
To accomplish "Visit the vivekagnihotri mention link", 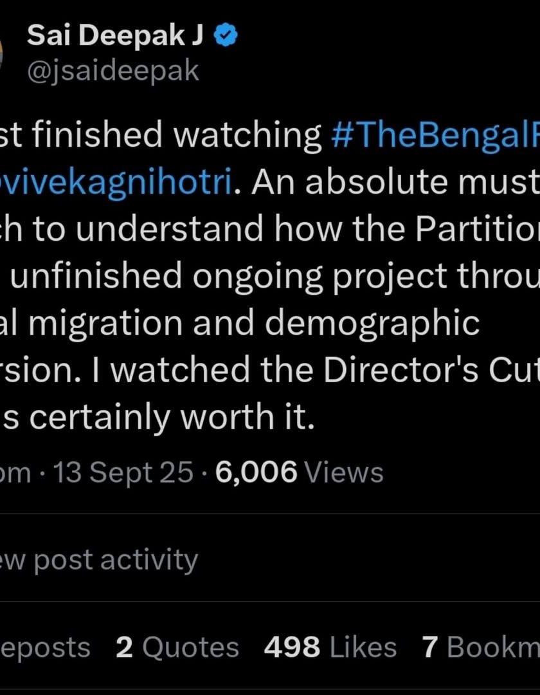I will coord(116,182).
